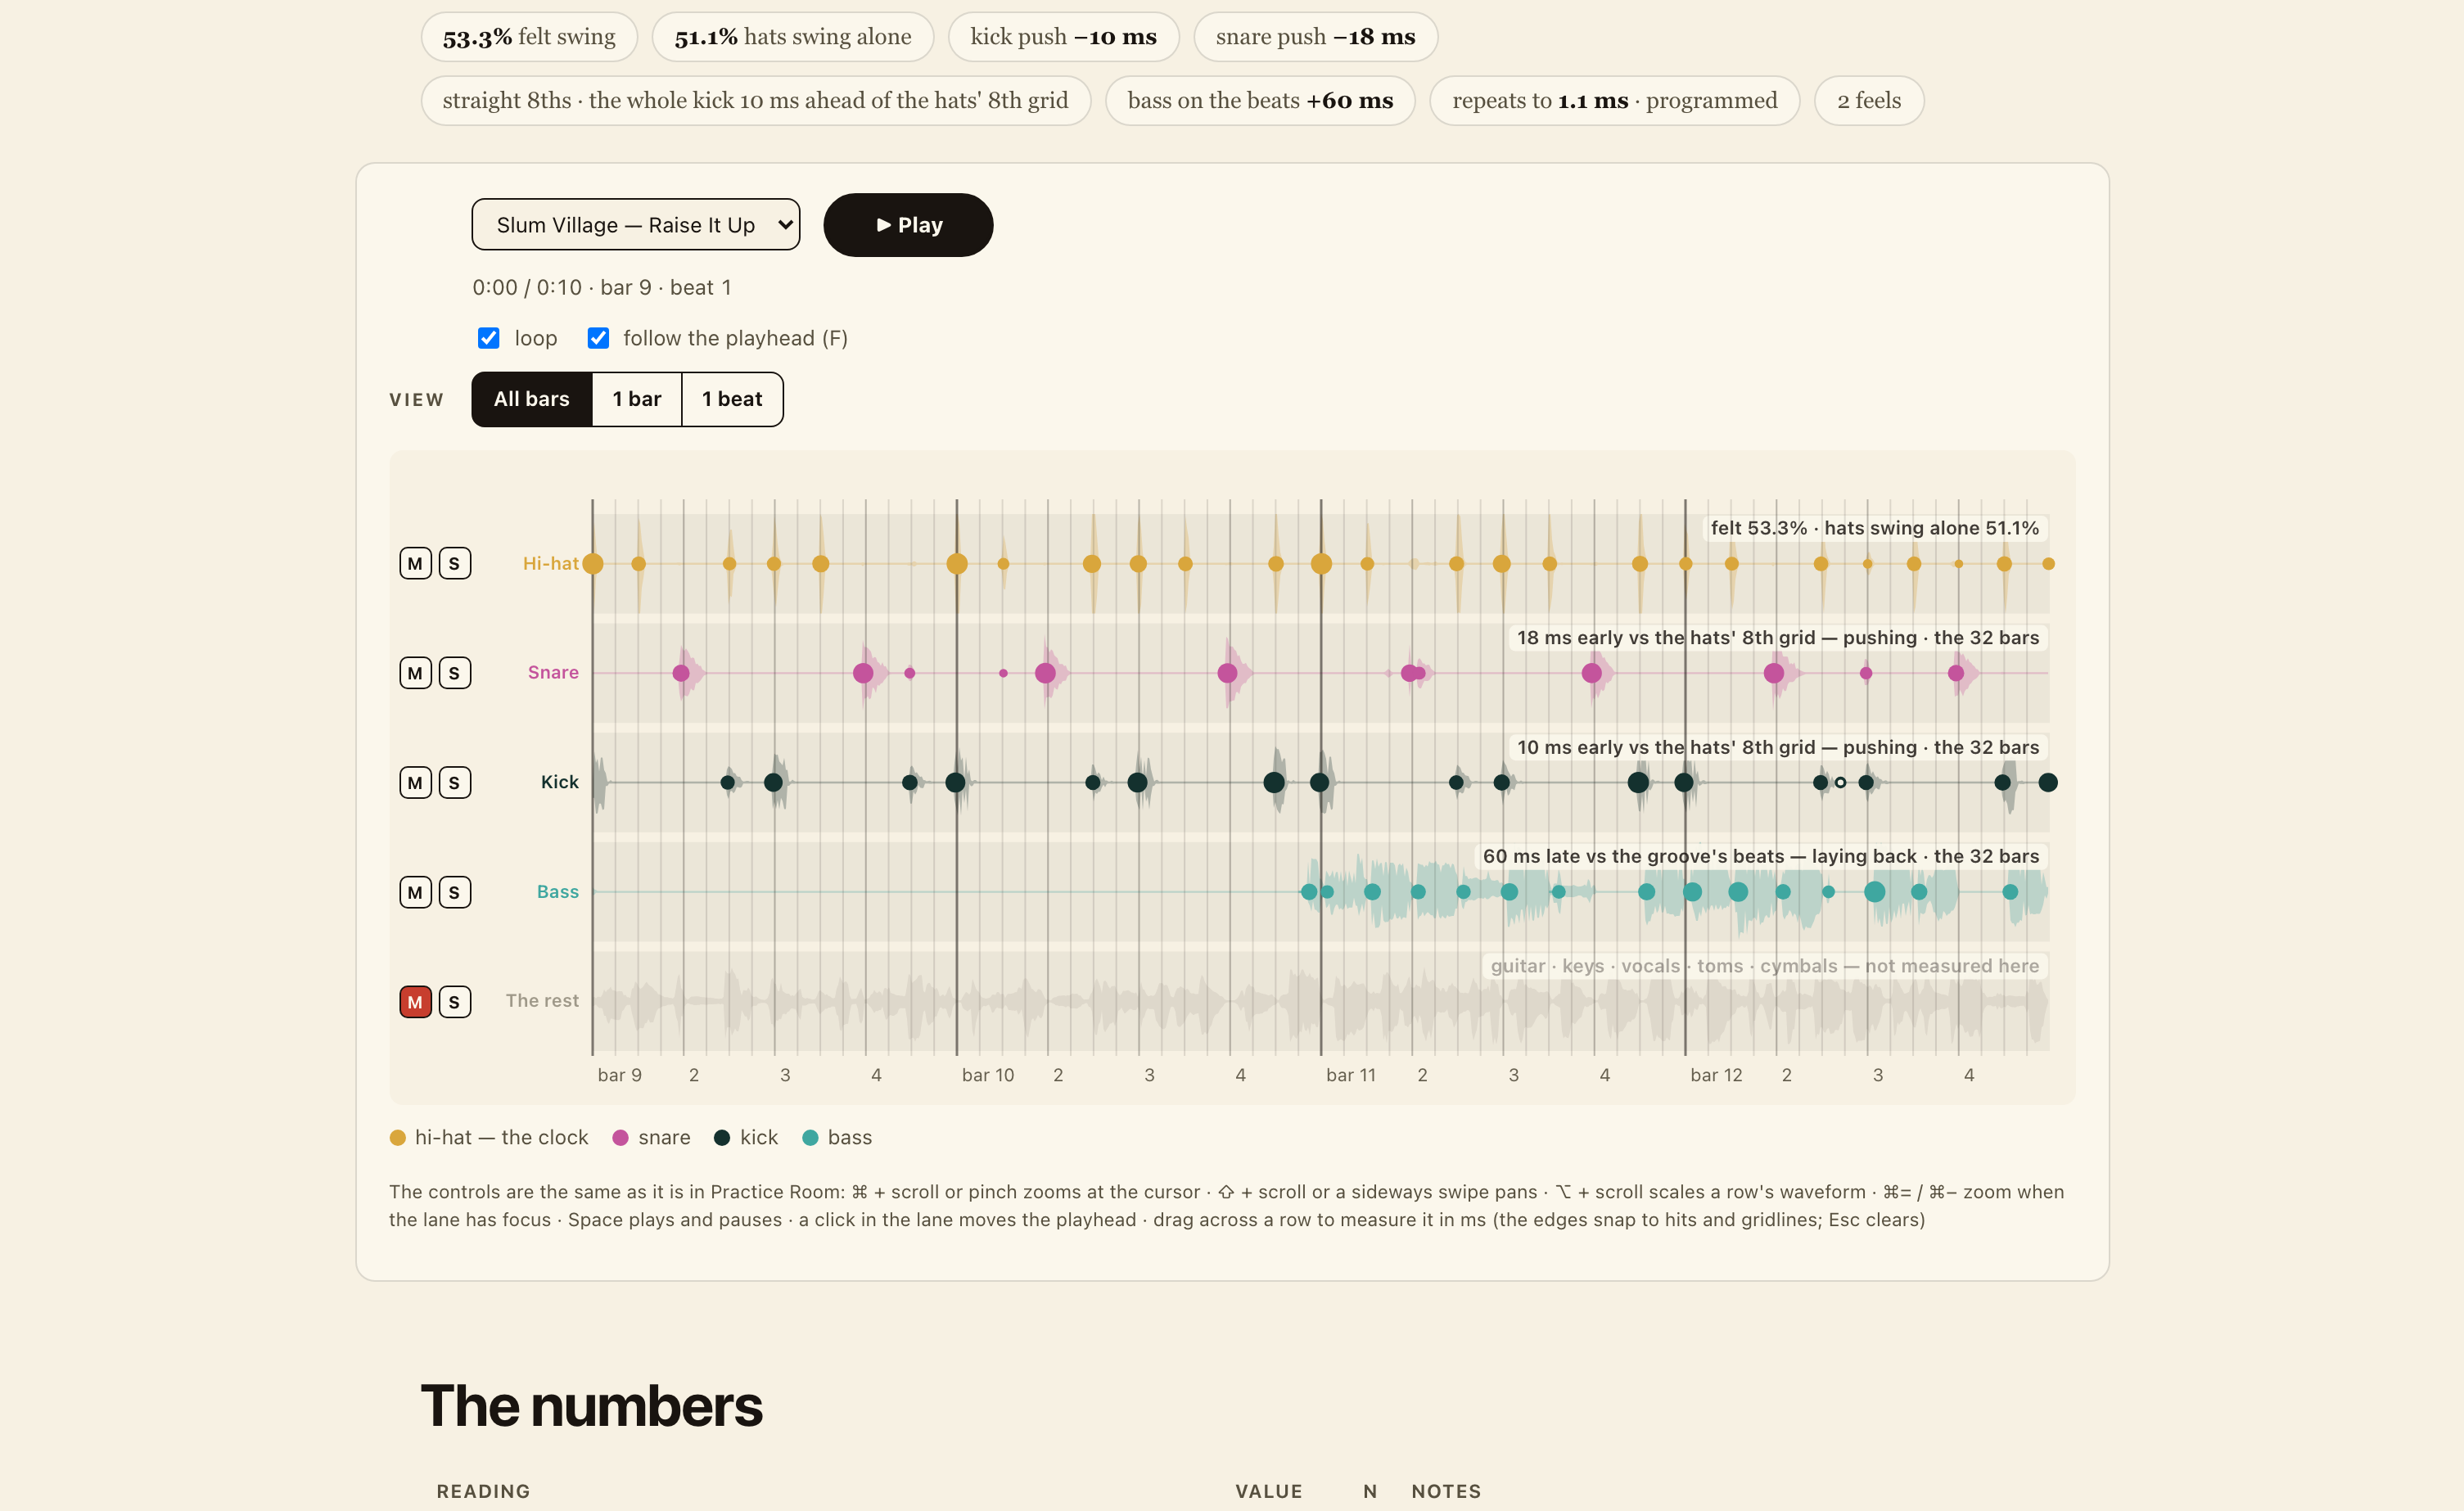Image resolution: width=2464 pixels, height=1511 pixels.
Task: Solo The rest track
Action: click(454, 1002)
